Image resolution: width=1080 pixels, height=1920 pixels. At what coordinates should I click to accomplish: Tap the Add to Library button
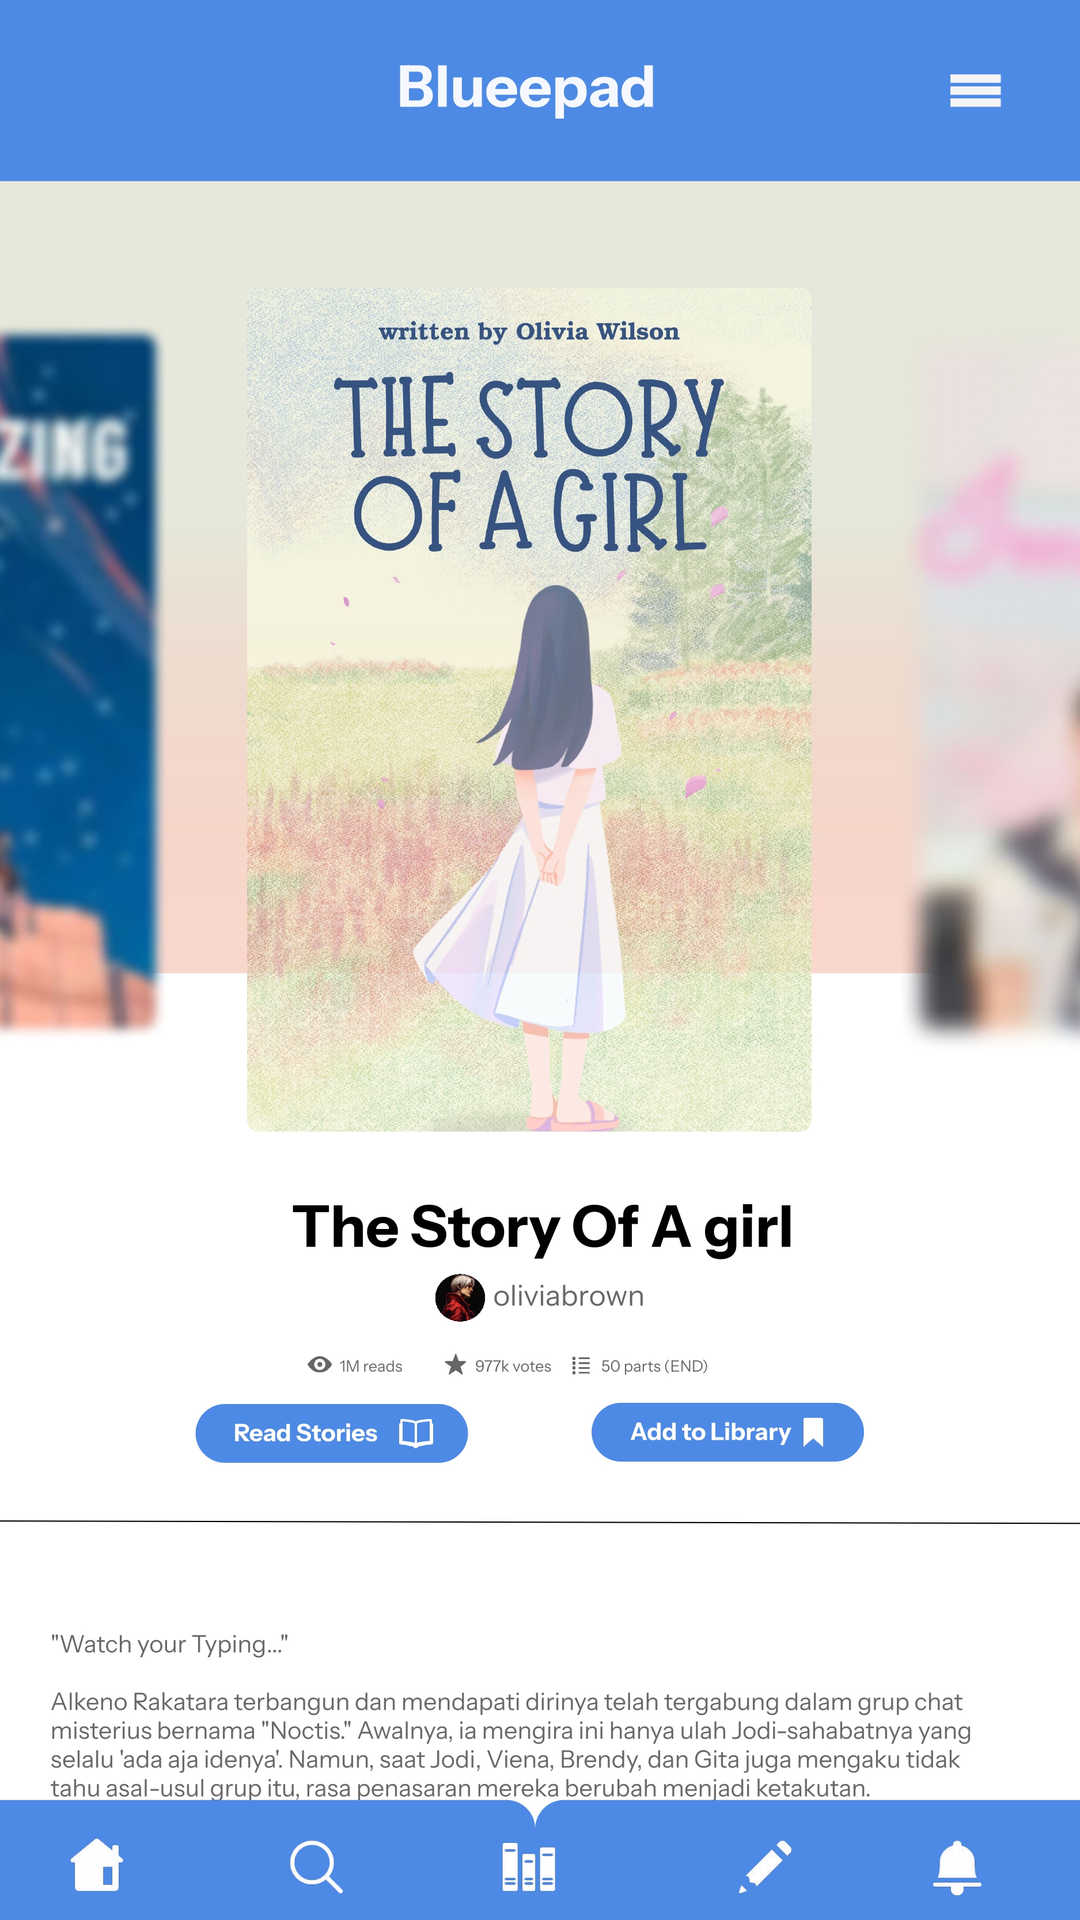click(x=727, y=1432)
